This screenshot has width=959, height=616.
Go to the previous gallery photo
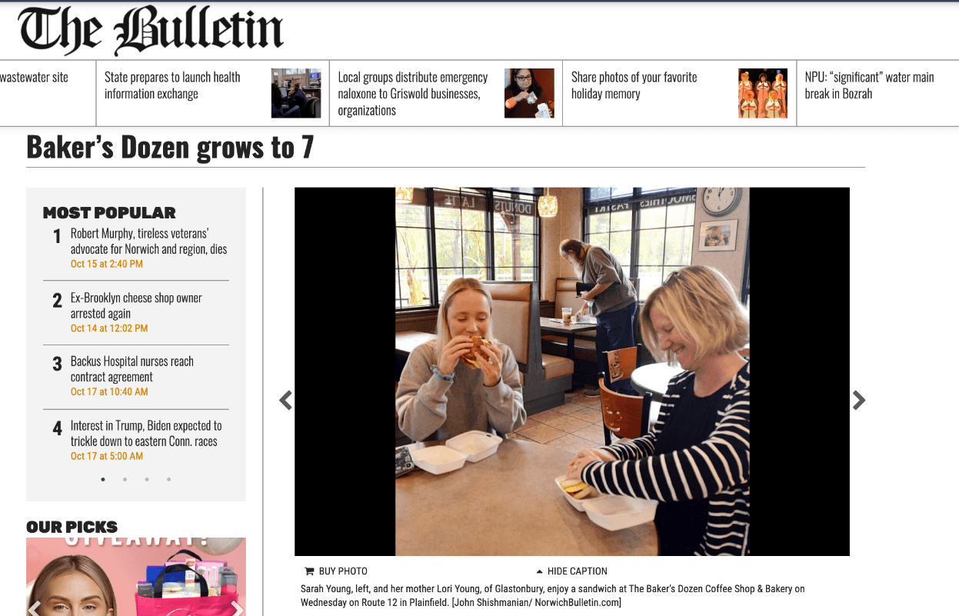(x=285, y=400)
